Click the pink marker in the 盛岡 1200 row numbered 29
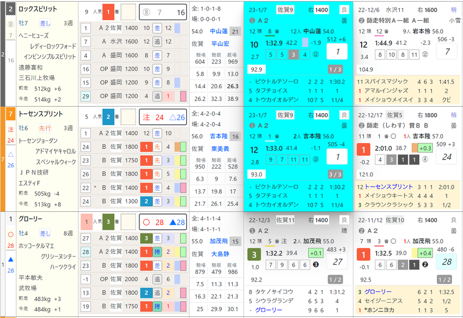 (183, 96)
